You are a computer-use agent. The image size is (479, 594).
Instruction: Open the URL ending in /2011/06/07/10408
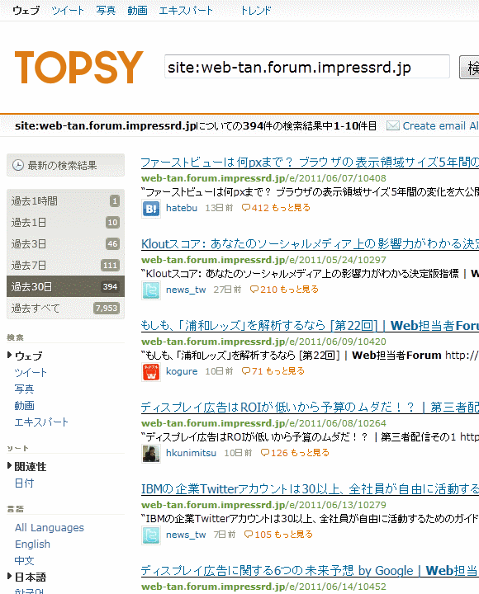coord(263,178)
